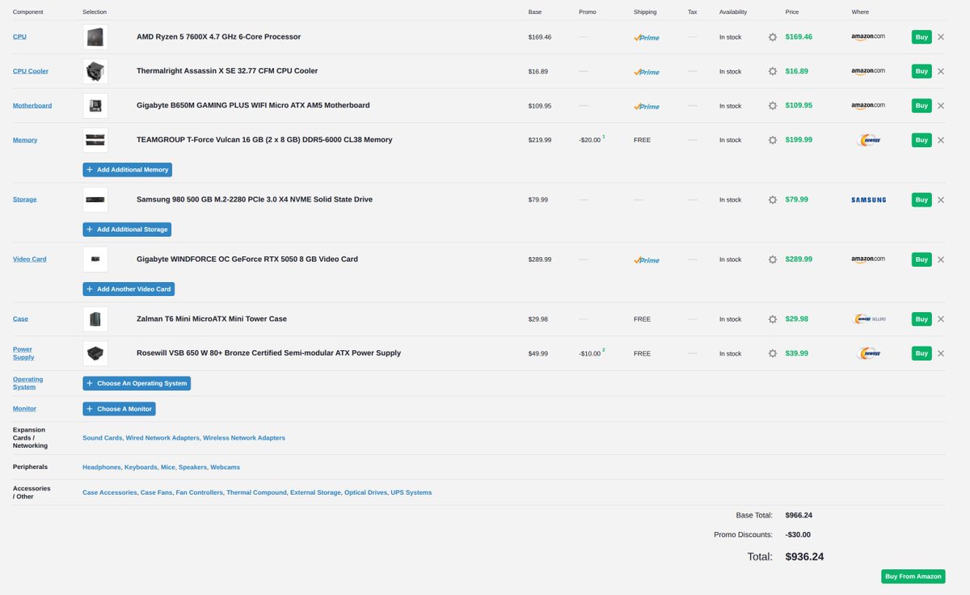Viewport: 970px width, 595px height.
Task: Open settings gear for CPU row
Action: [773, 37]
